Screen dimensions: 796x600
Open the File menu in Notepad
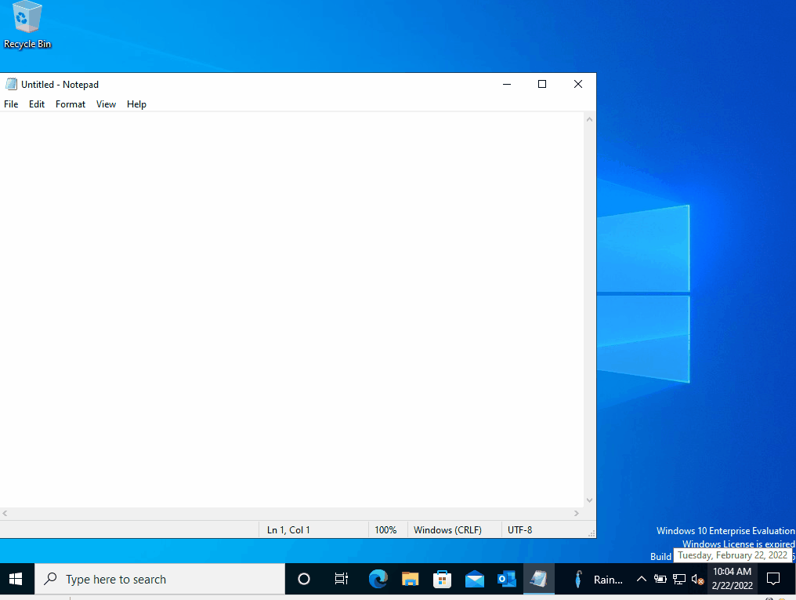coord(11,104)
